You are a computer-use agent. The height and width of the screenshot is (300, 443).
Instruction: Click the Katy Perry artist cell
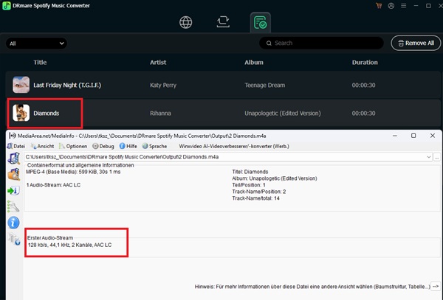point(163,86)
